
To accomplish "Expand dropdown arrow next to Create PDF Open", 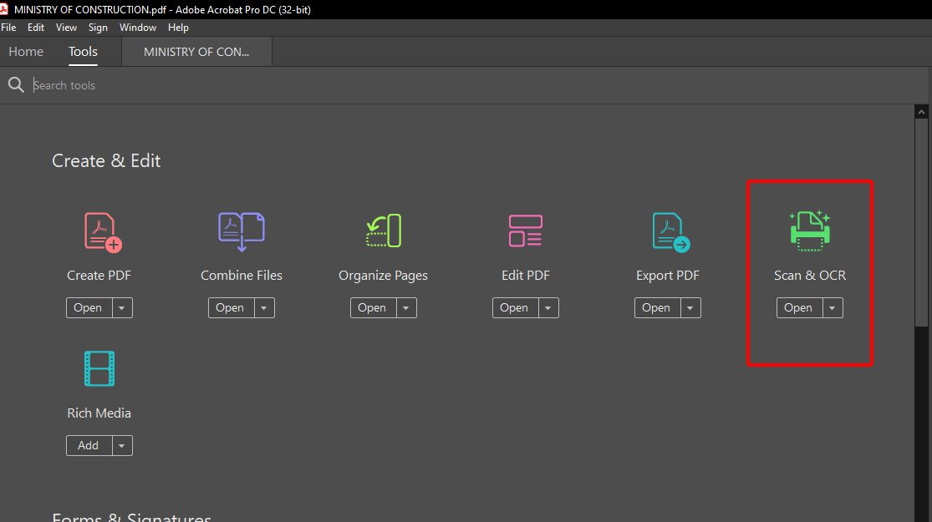I will click(122, 308).
